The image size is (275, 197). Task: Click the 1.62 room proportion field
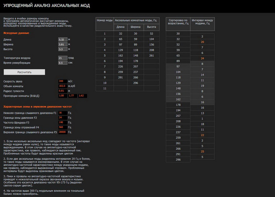82,96
